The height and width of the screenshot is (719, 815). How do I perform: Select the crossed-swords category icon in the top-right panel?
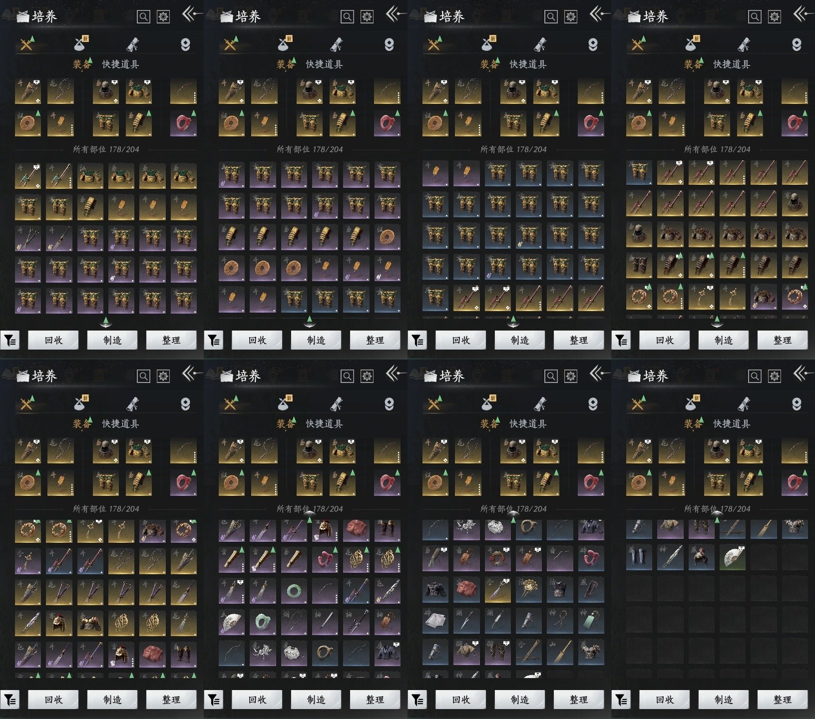click(638, 44)
